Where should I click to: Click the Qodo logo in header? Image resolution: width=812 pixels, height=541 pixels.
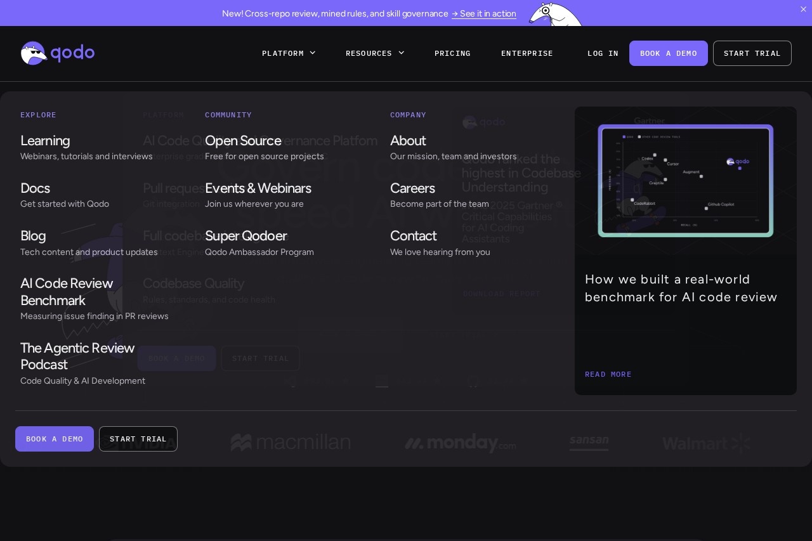click(58, 53)
